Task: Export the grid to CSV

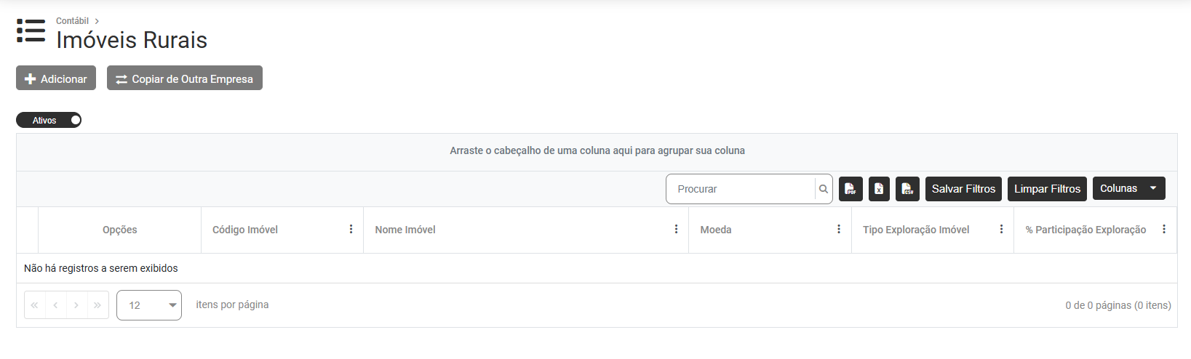Action: point(907,189)
